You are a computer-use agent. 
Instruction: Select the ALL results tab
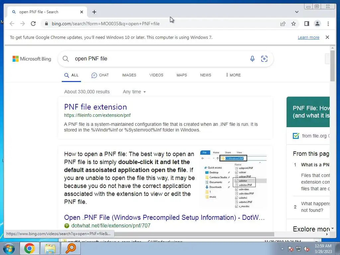point(71,75)
